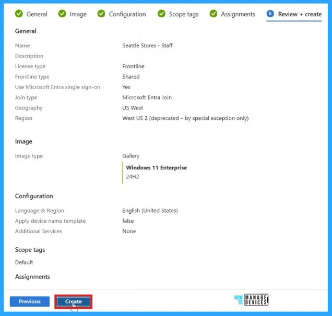Click the 'Microsoft Entra Join' value

[x=147, y=98]
